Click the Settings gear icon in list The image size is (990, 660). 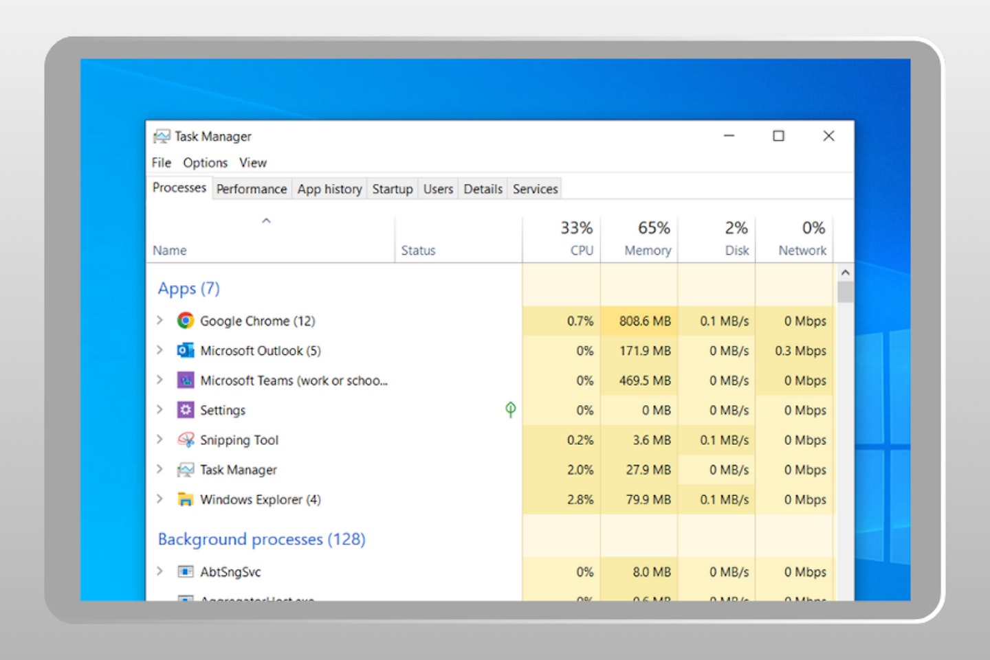click(x=185, y=410)
